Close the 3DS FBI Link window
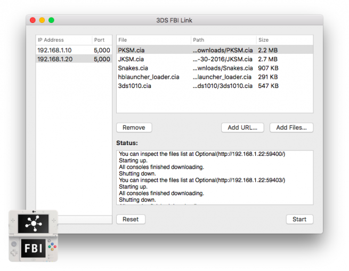Viewport: 349px width, 271px height. coord(33,20)
